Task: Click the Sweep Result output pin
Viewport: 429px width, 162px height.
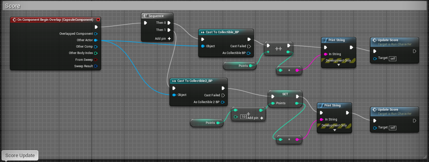Action: (x=96, y=66)
